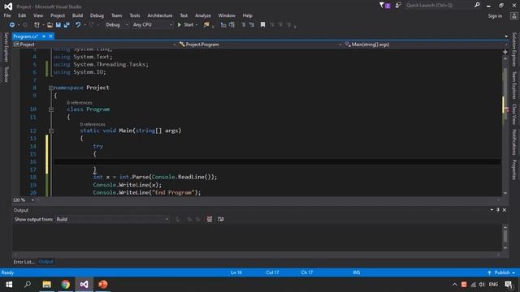This screenshot has width=520, height=292.
Task: Click the Output panel vertical scrollbar
Action: point(505,237)
